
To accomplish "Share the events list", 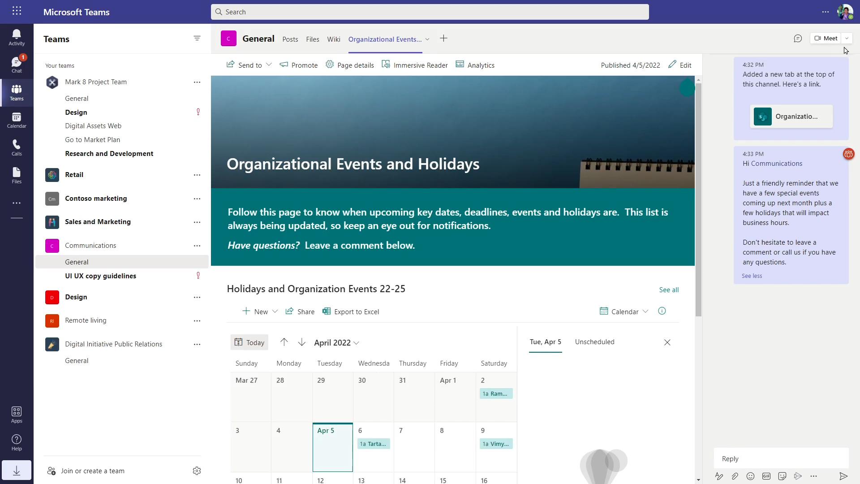I will click(x=300, y=311).
